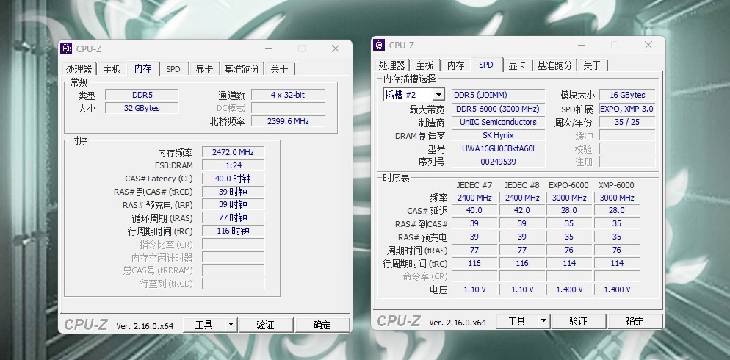Click the JEDEC #7 column header

pyautogui.click(x=474, y=185)
